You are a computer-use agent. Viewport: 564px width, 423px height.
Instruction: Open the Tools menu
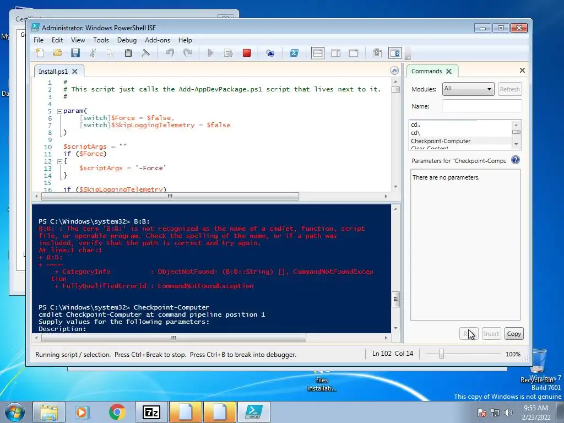click(101, 40)
